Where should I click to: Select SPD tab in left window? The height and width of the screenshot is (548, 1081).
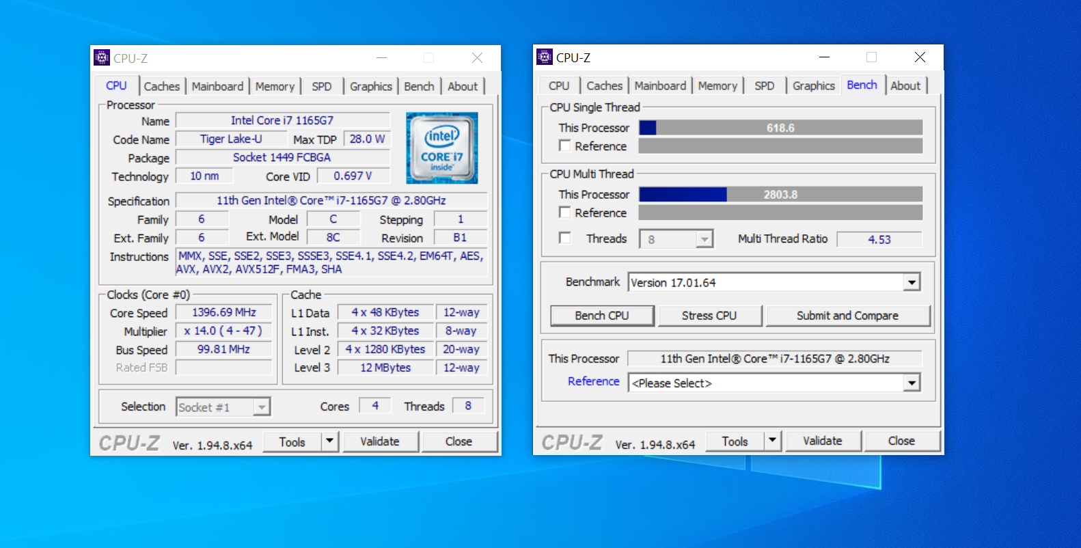322,86
